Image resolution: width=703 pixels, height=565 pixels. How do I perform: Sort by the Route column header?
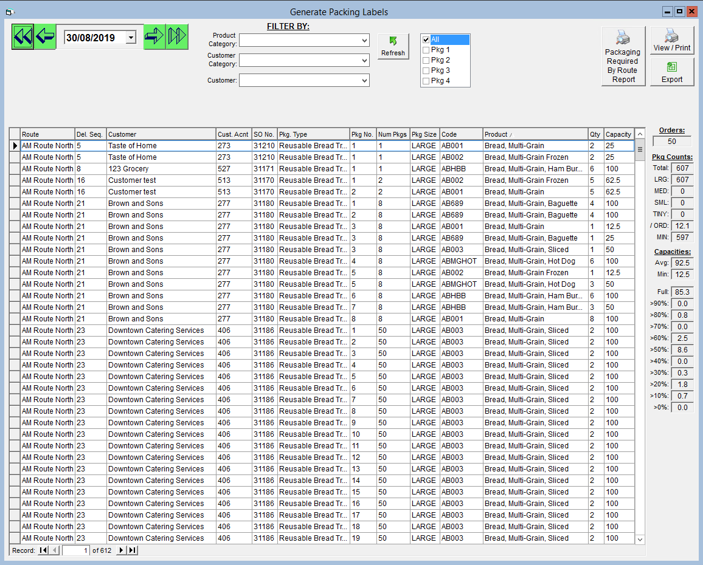[x=47, y=134]
